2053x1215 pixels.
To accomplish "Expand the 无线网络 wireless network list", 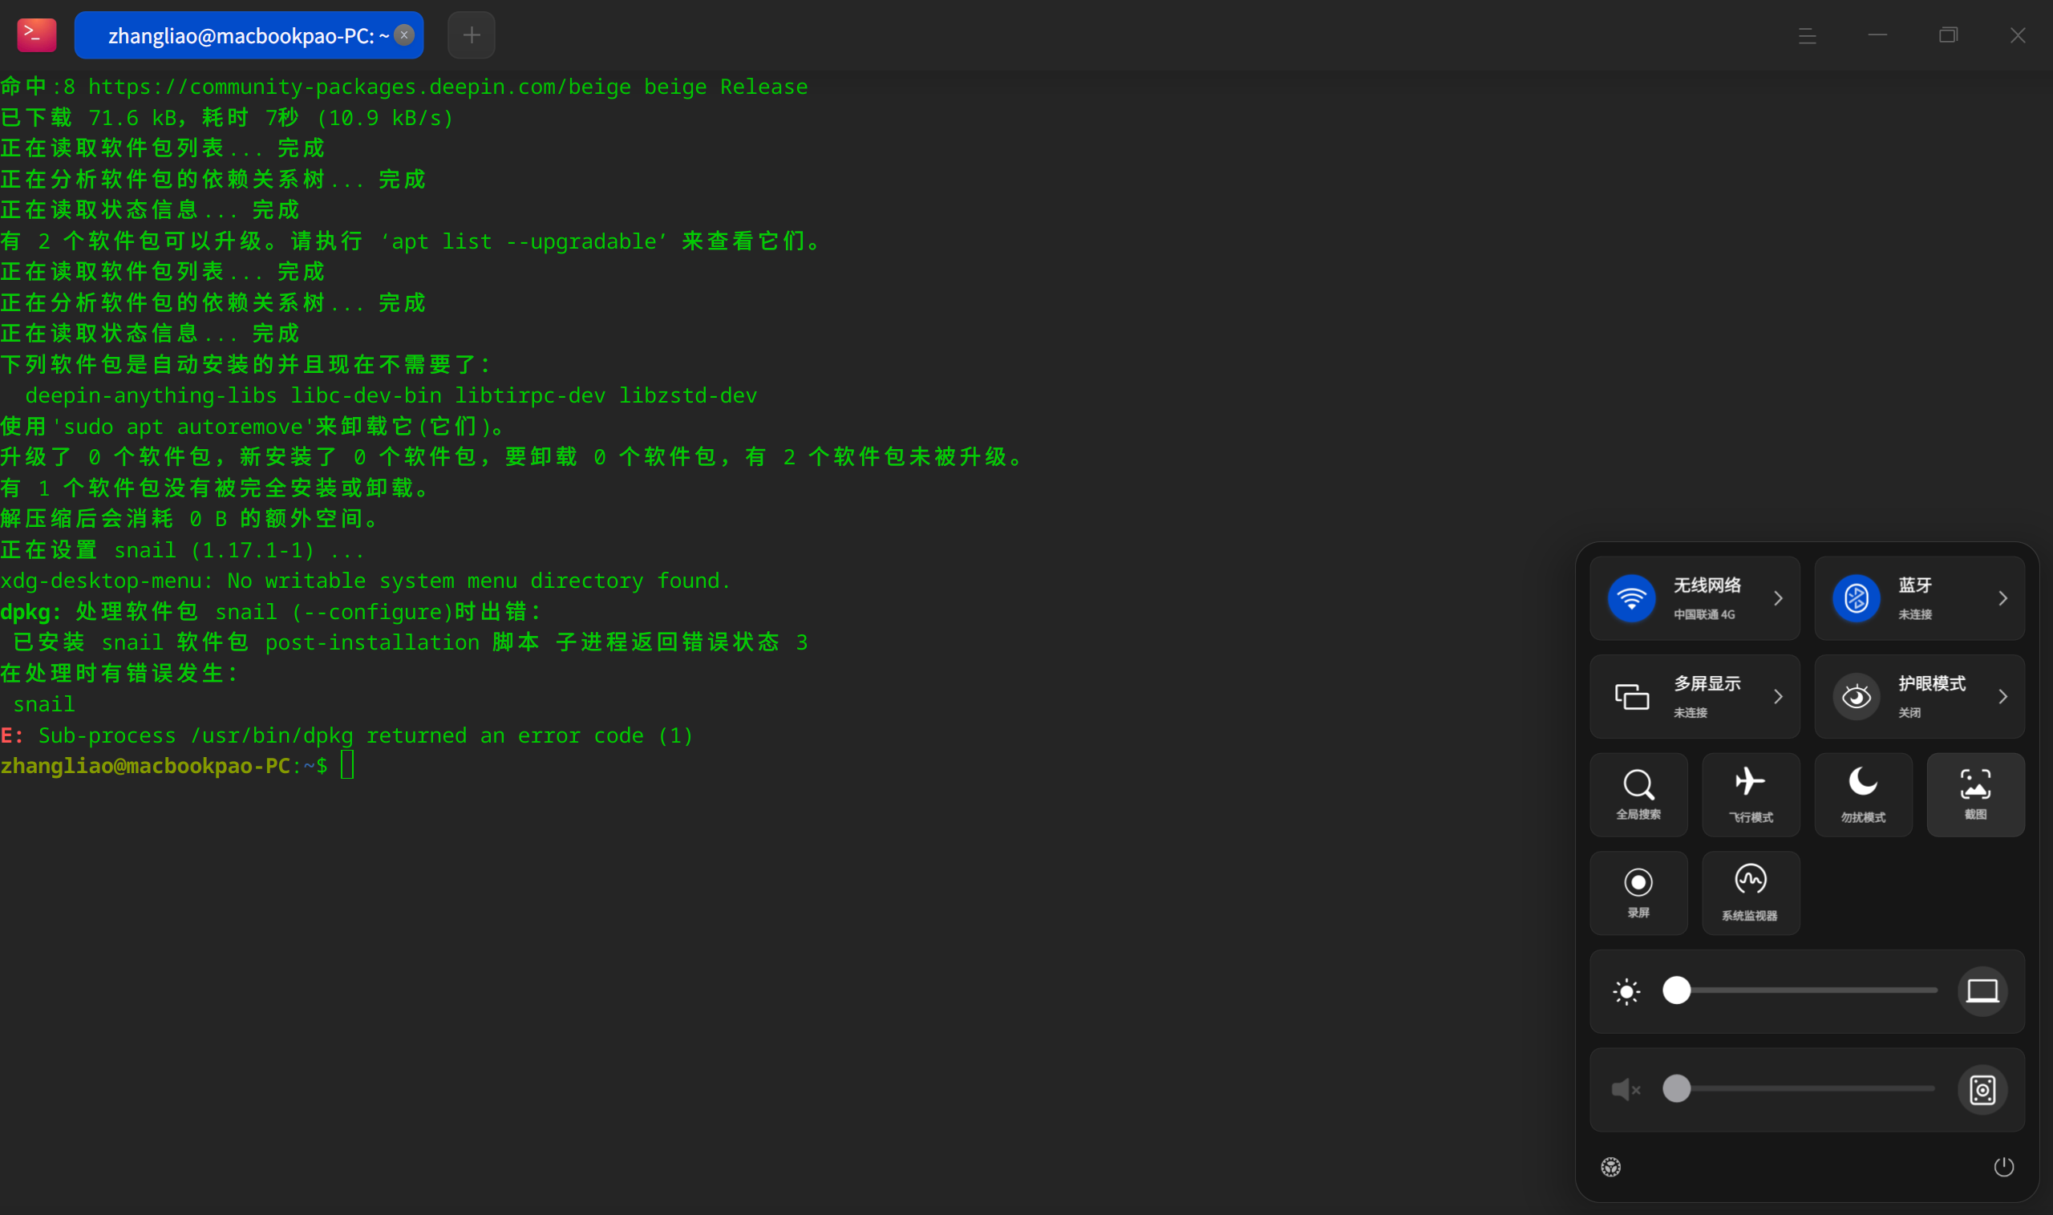I will (x=1778, y=598).
